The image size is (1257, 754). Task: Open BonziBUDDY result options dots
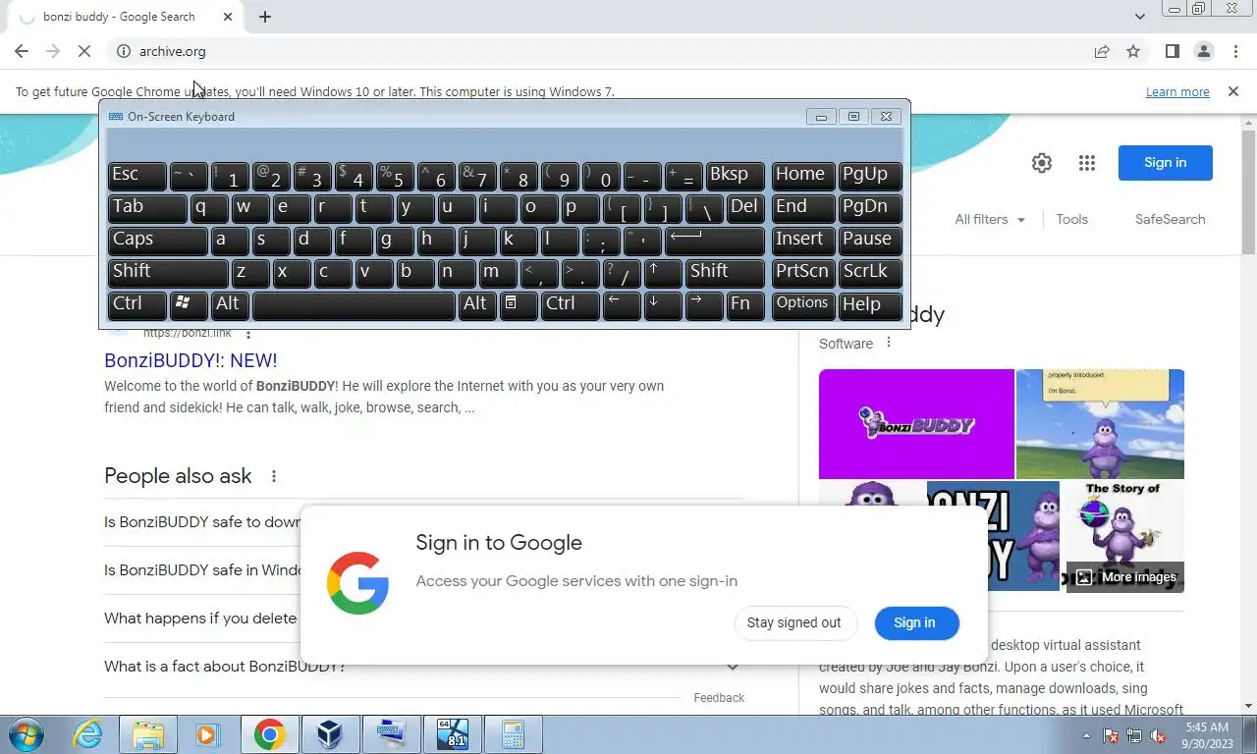click(x=248, y=334)
